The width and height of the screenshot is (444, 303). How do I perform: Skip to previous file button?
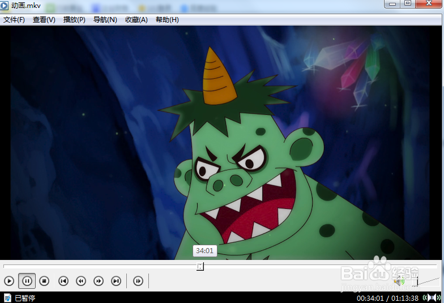pyautogui.click(x=63, y=281)
